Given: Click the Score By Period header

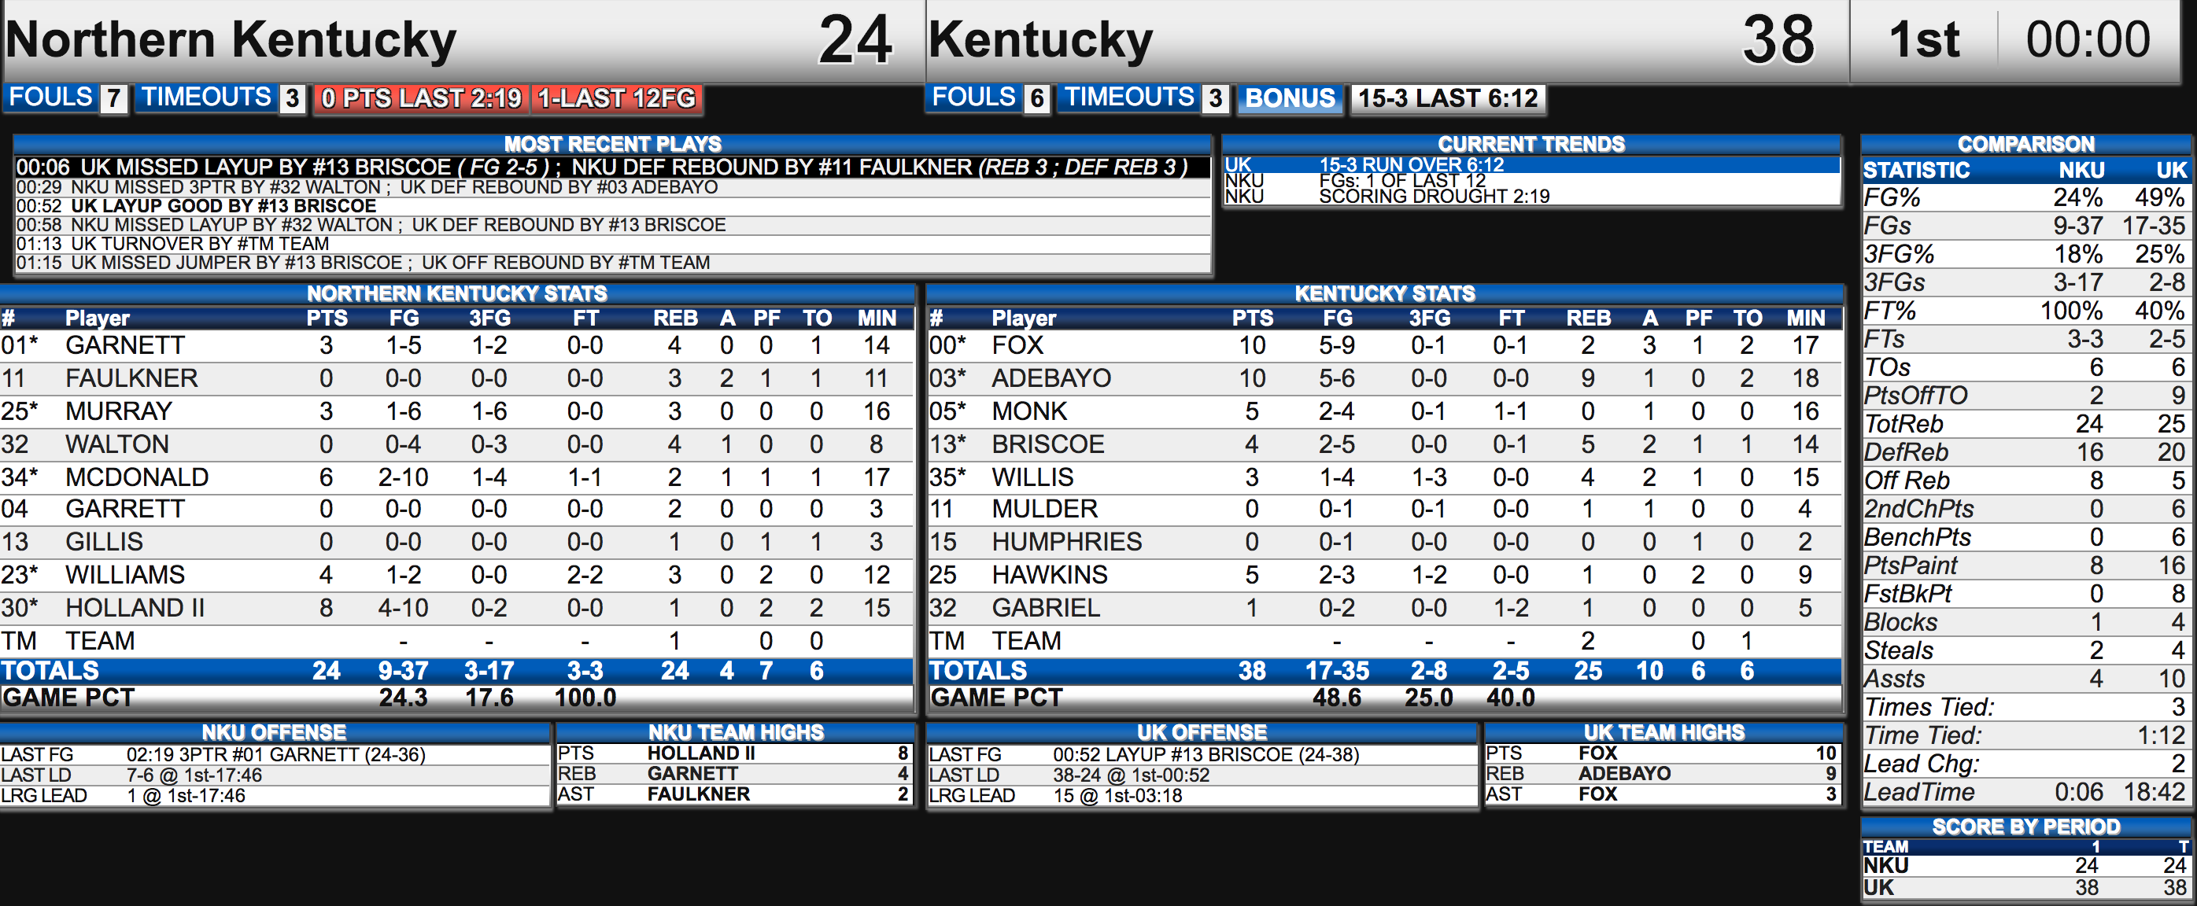Looking at the screenshot, I should pos(2025,827).
